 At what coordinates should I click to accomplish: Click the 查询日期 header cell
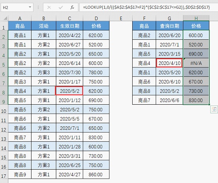coord(170,26)
